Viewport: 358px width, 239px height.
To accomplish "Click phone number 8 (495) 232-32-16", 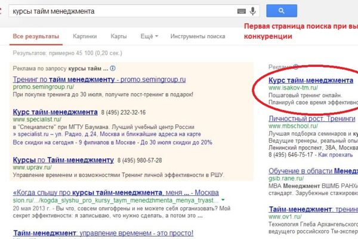I will pos(124,112).
